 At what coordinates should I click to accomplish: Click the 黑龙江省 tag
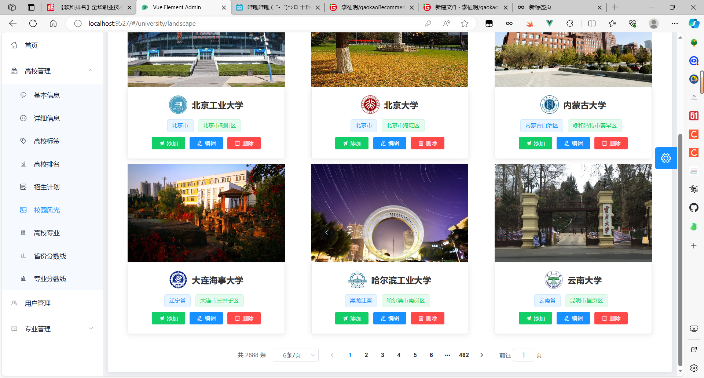tap(361, 301)
